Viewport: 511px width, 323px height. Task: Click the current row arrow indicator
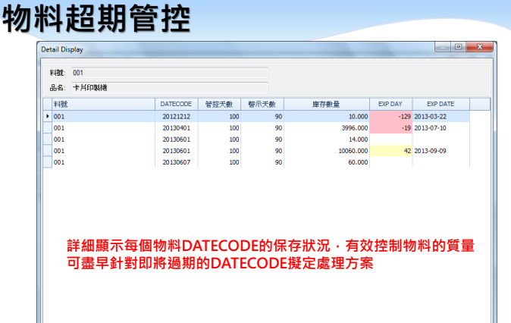[48, 117]
